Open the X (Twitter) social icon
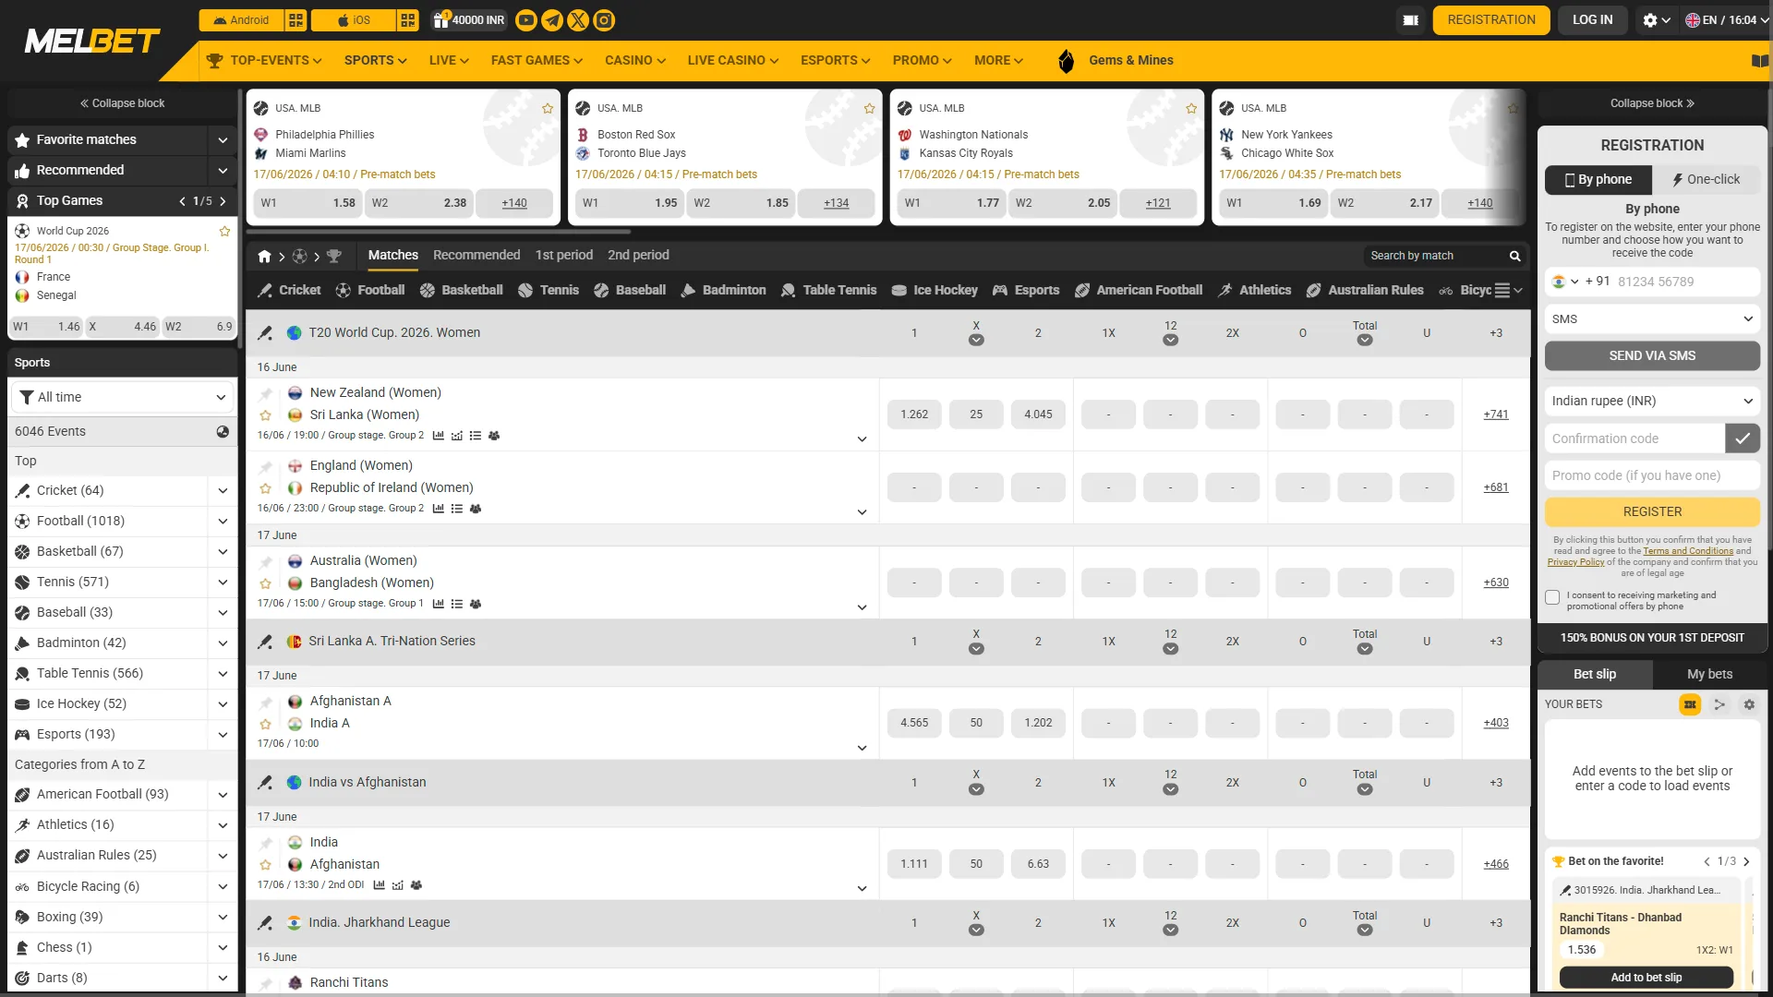This screenshot has height=997, width=1773. [x=577, y=20]
